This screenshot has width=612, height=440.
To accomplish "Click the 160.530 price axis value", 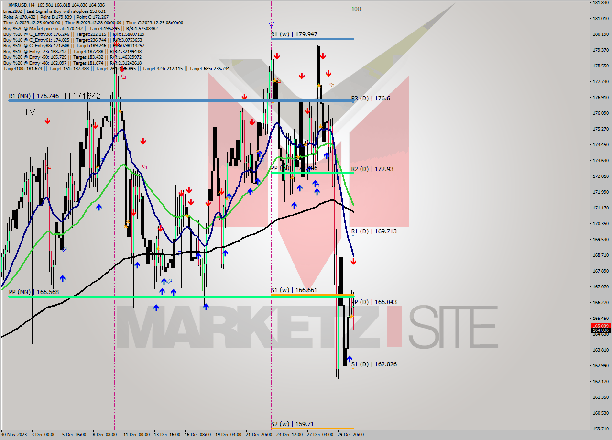I will 601,413.
